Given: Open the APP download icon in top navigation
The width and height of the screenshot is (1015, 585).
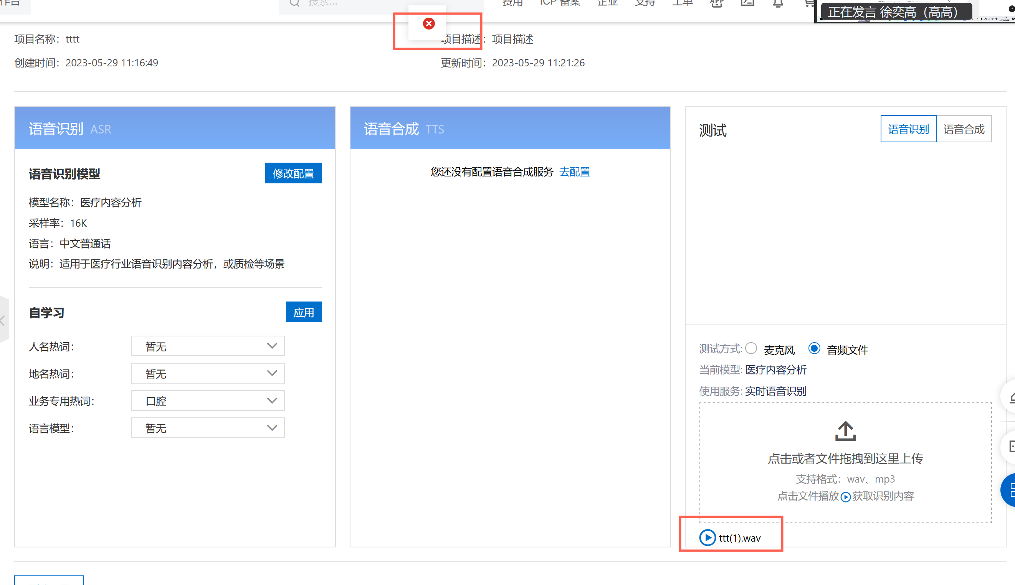Looking at the screenshot, I should click(717, 3).
